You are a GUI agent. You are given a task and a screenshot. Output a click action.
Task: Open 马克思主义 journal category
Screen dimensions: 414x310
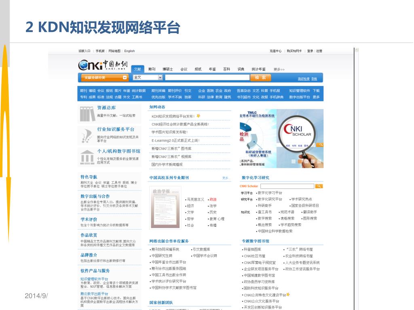[195, 199]
